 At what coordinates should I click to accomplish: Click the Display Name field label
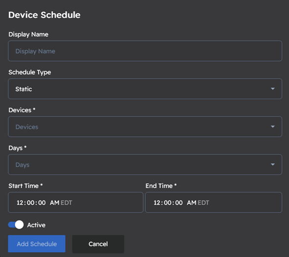(x=28, y=34)
